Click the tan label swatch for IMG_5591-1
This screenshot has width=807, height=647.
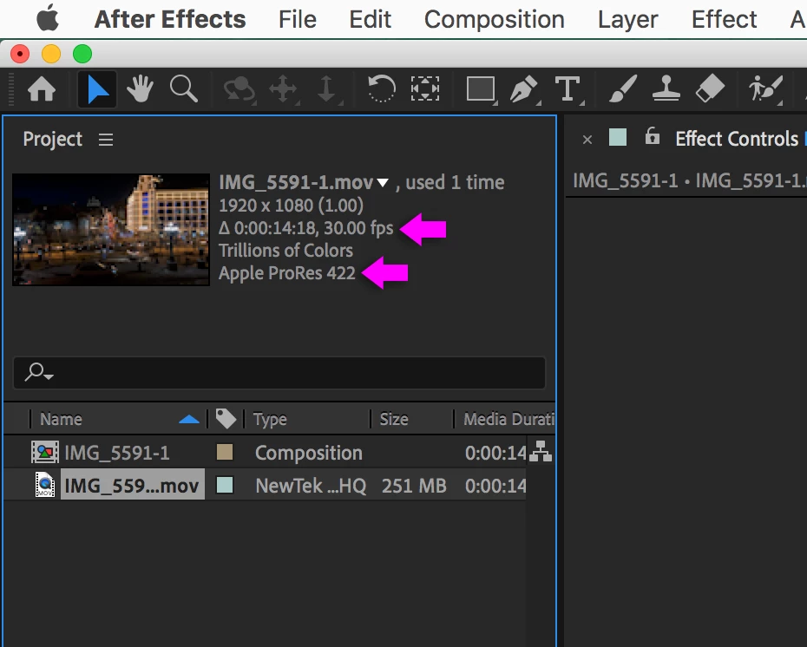click(x=225, y=453)
